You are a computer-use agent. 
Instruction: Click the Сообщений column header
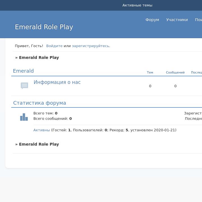175,72
